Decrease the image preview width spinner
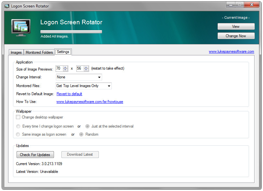This screenshot has width=263, height=191. [x=65, y=70]
